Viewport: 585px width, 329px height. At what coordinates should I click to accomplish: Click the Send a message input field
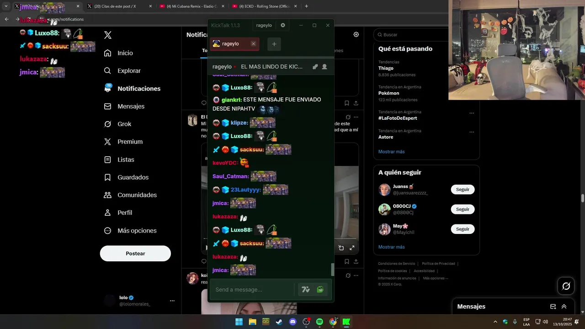tap(251, 290)
